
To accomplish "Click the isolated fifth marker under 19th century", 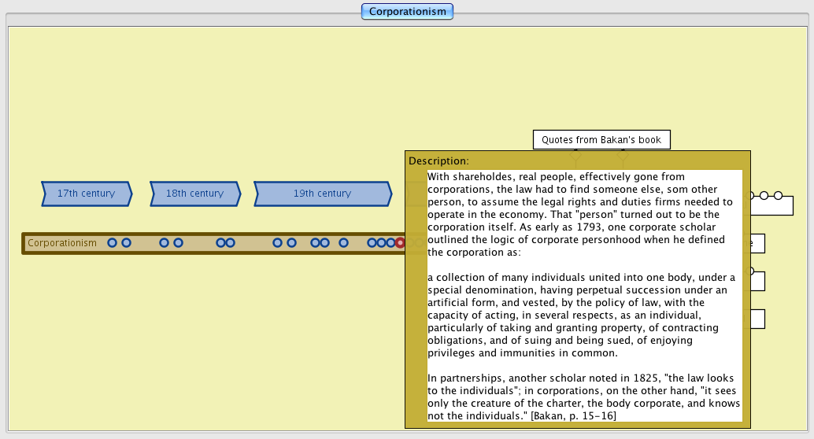I will (x=343, y=243).
